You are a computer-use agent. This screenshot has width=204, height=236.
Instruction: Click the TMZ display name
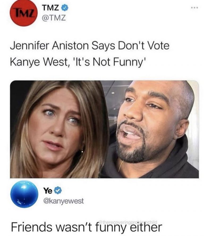click(x=51, y=8)
